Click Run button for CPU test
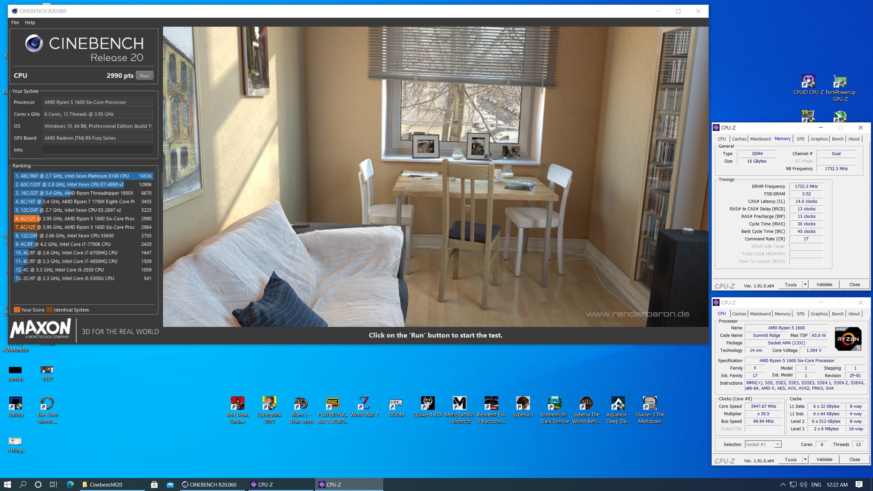 pos(144,76)
